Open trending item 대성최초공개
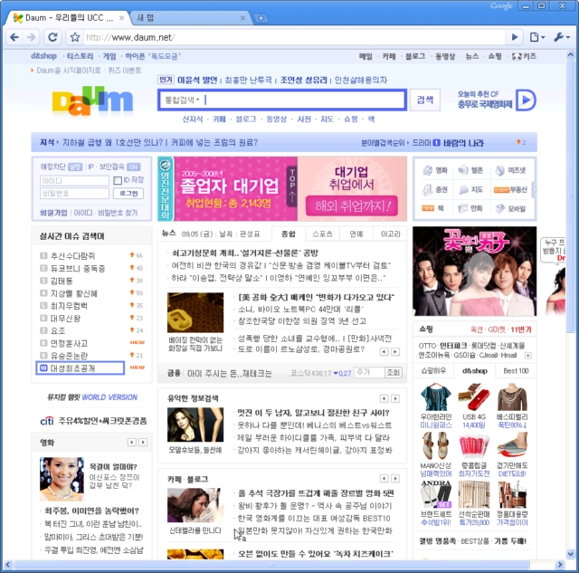Image resolution: width=579 pixels, height=573 pixels. click(72, 368)
